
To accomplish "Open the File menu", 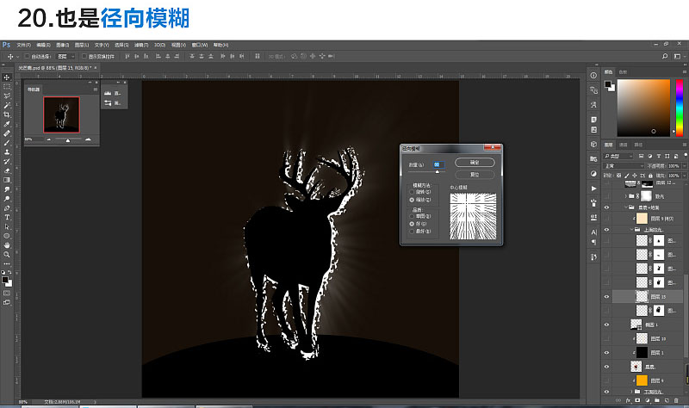I will (x=24, y=45).
